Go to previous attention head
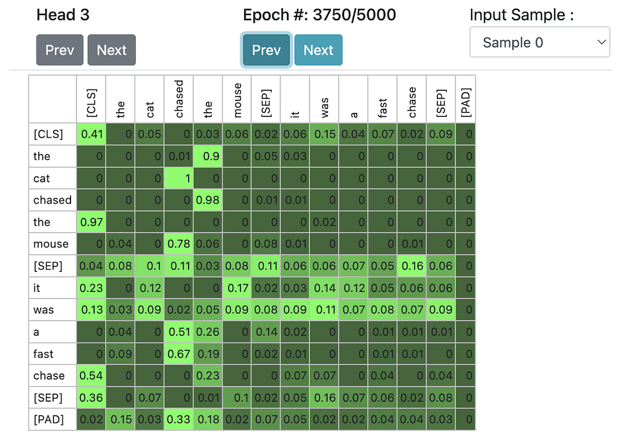This screenshot has height=435, width=627. click(60, 50)
